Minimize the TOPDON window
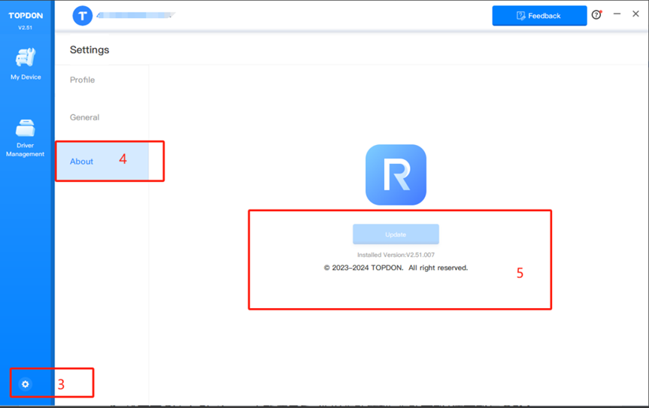This screenshot has height=408, width=649. click(x=617, y=14)
